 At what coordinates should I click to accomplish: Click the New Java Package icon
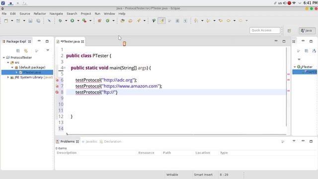click(x=99, y=20)
